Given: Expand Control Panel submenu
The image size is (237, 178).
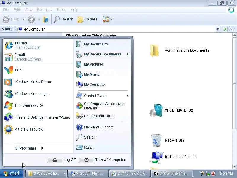Looking at the screenshot, I should [103, 96].
